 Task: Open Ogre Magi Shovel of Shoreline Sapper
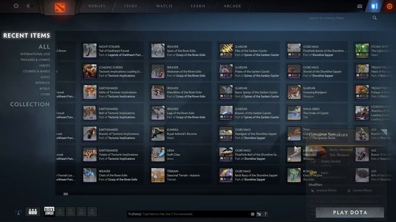(x=317, y=72)
